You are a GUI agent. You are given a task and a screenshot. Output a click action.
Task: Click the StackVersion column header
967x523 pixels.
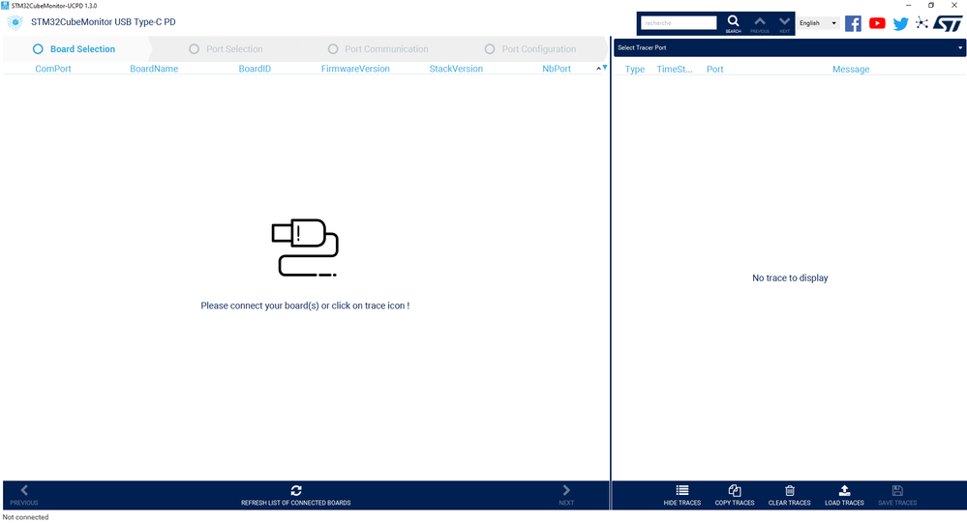[x=456, y=69]
